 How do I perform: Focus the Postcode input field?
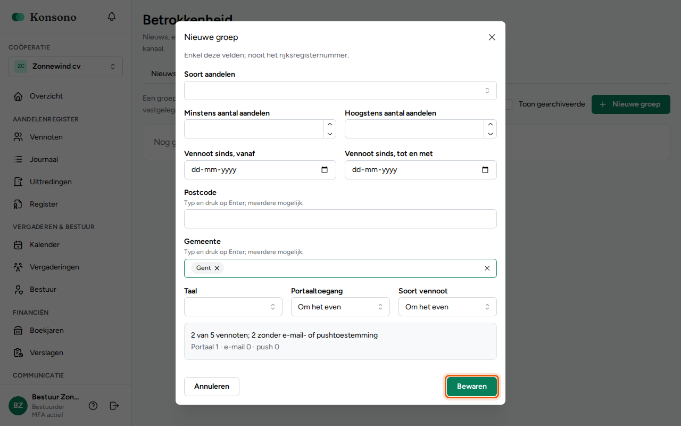(340, 219)
